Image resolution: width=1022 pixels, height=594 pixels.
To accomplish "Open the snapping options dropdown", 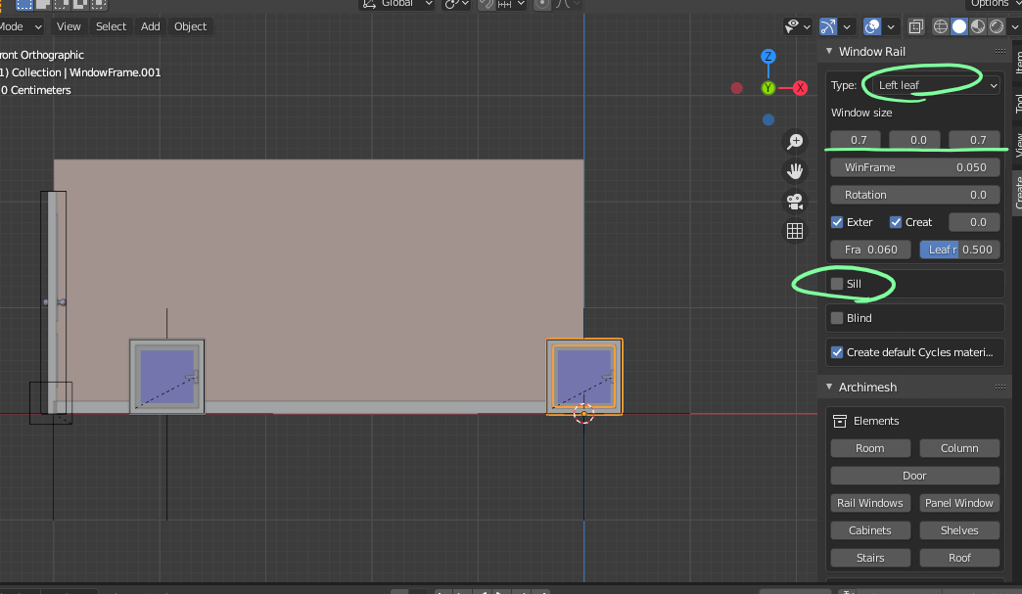I will [512, 4].
